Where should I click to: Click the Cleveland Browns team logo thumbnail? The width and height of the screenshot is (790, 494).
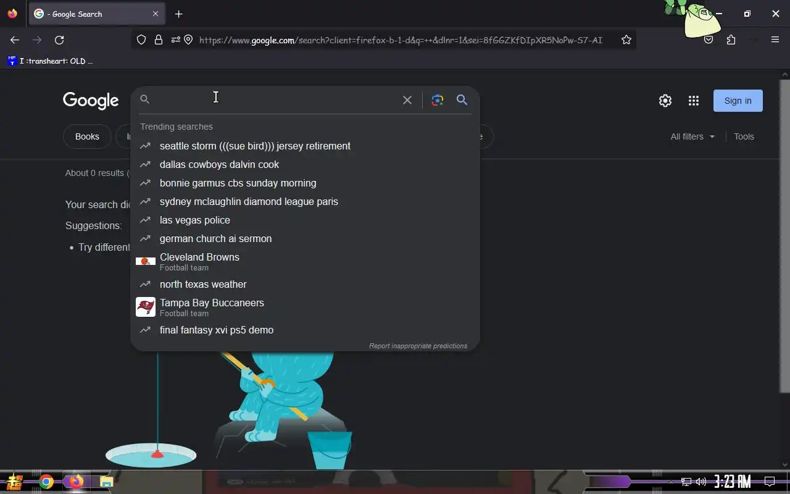point(146,261)
